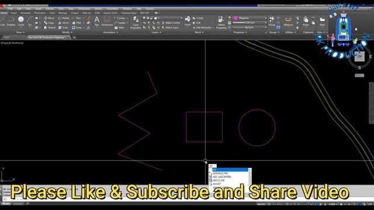Image resolution: width=374 pixels, height=210 pixels.
Task: Click Create block button
Action: (198, 18)
